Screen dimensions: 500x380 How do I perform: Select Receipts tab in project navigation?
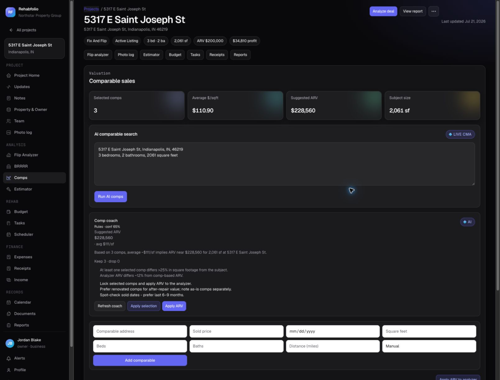pyautogui.click(x=217, y=55)
